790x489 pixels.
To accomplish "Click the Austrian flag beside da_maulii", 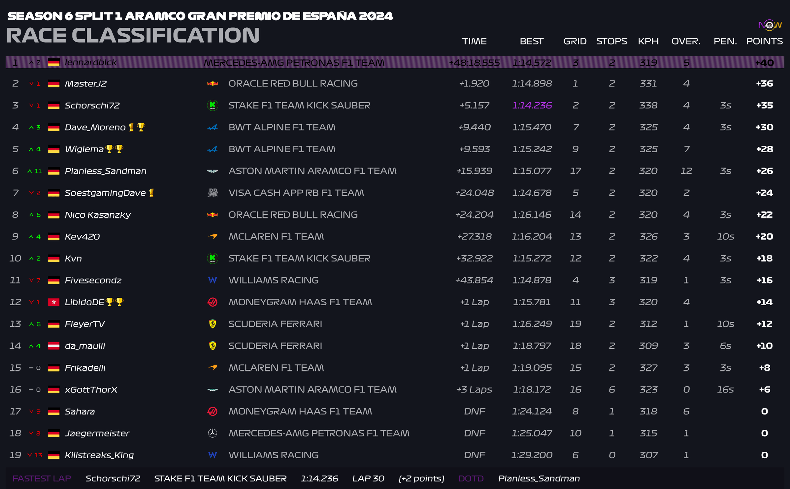I will pyautogui.click(x=54, y=346).
